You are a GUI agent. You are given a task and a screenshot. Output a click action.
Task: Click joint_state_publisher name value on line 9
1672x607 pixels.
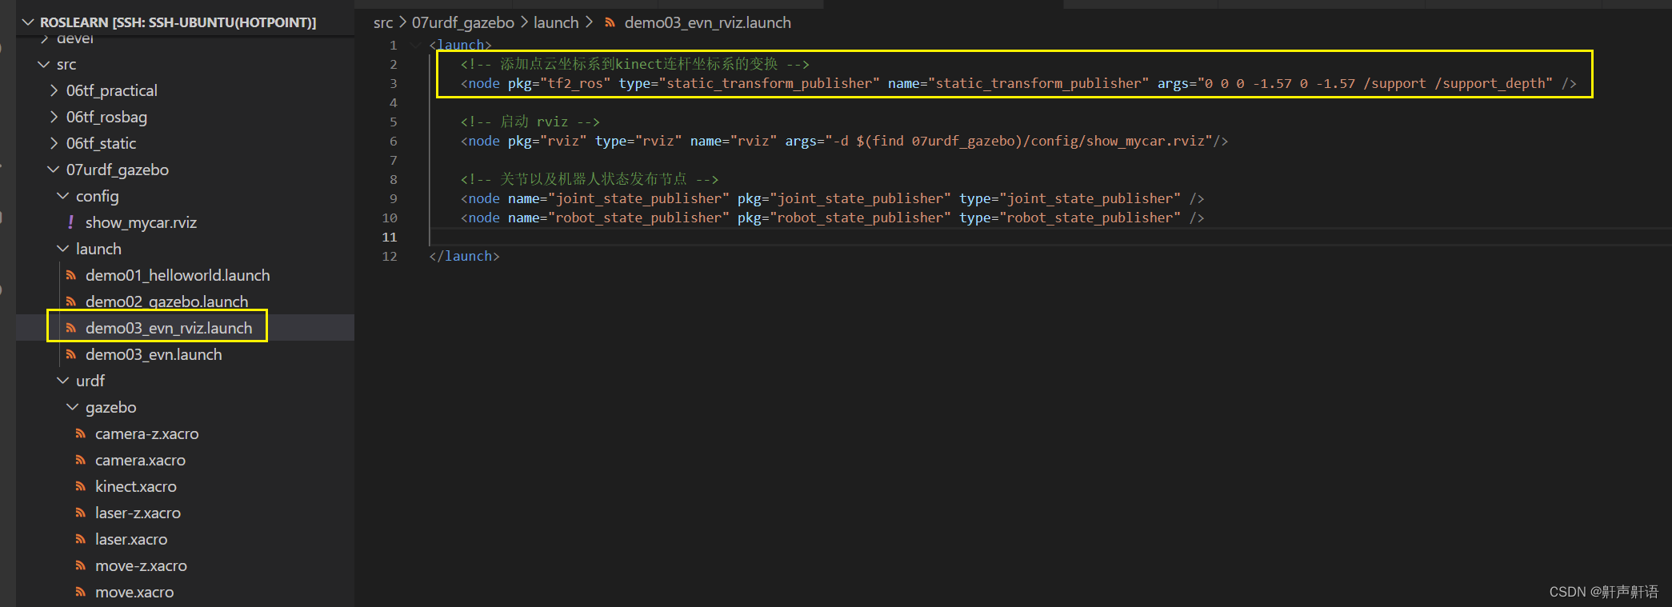click(x=638, y=198)
